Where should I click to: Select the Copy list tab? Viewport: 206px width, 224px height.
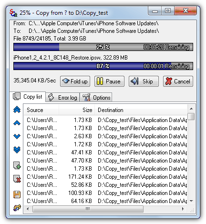pos(28,97)
